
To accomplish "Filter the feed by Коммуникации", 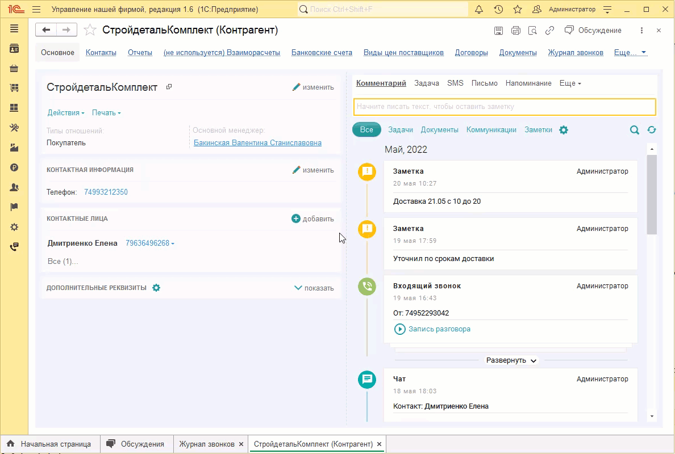I will [x=491, y=130].
